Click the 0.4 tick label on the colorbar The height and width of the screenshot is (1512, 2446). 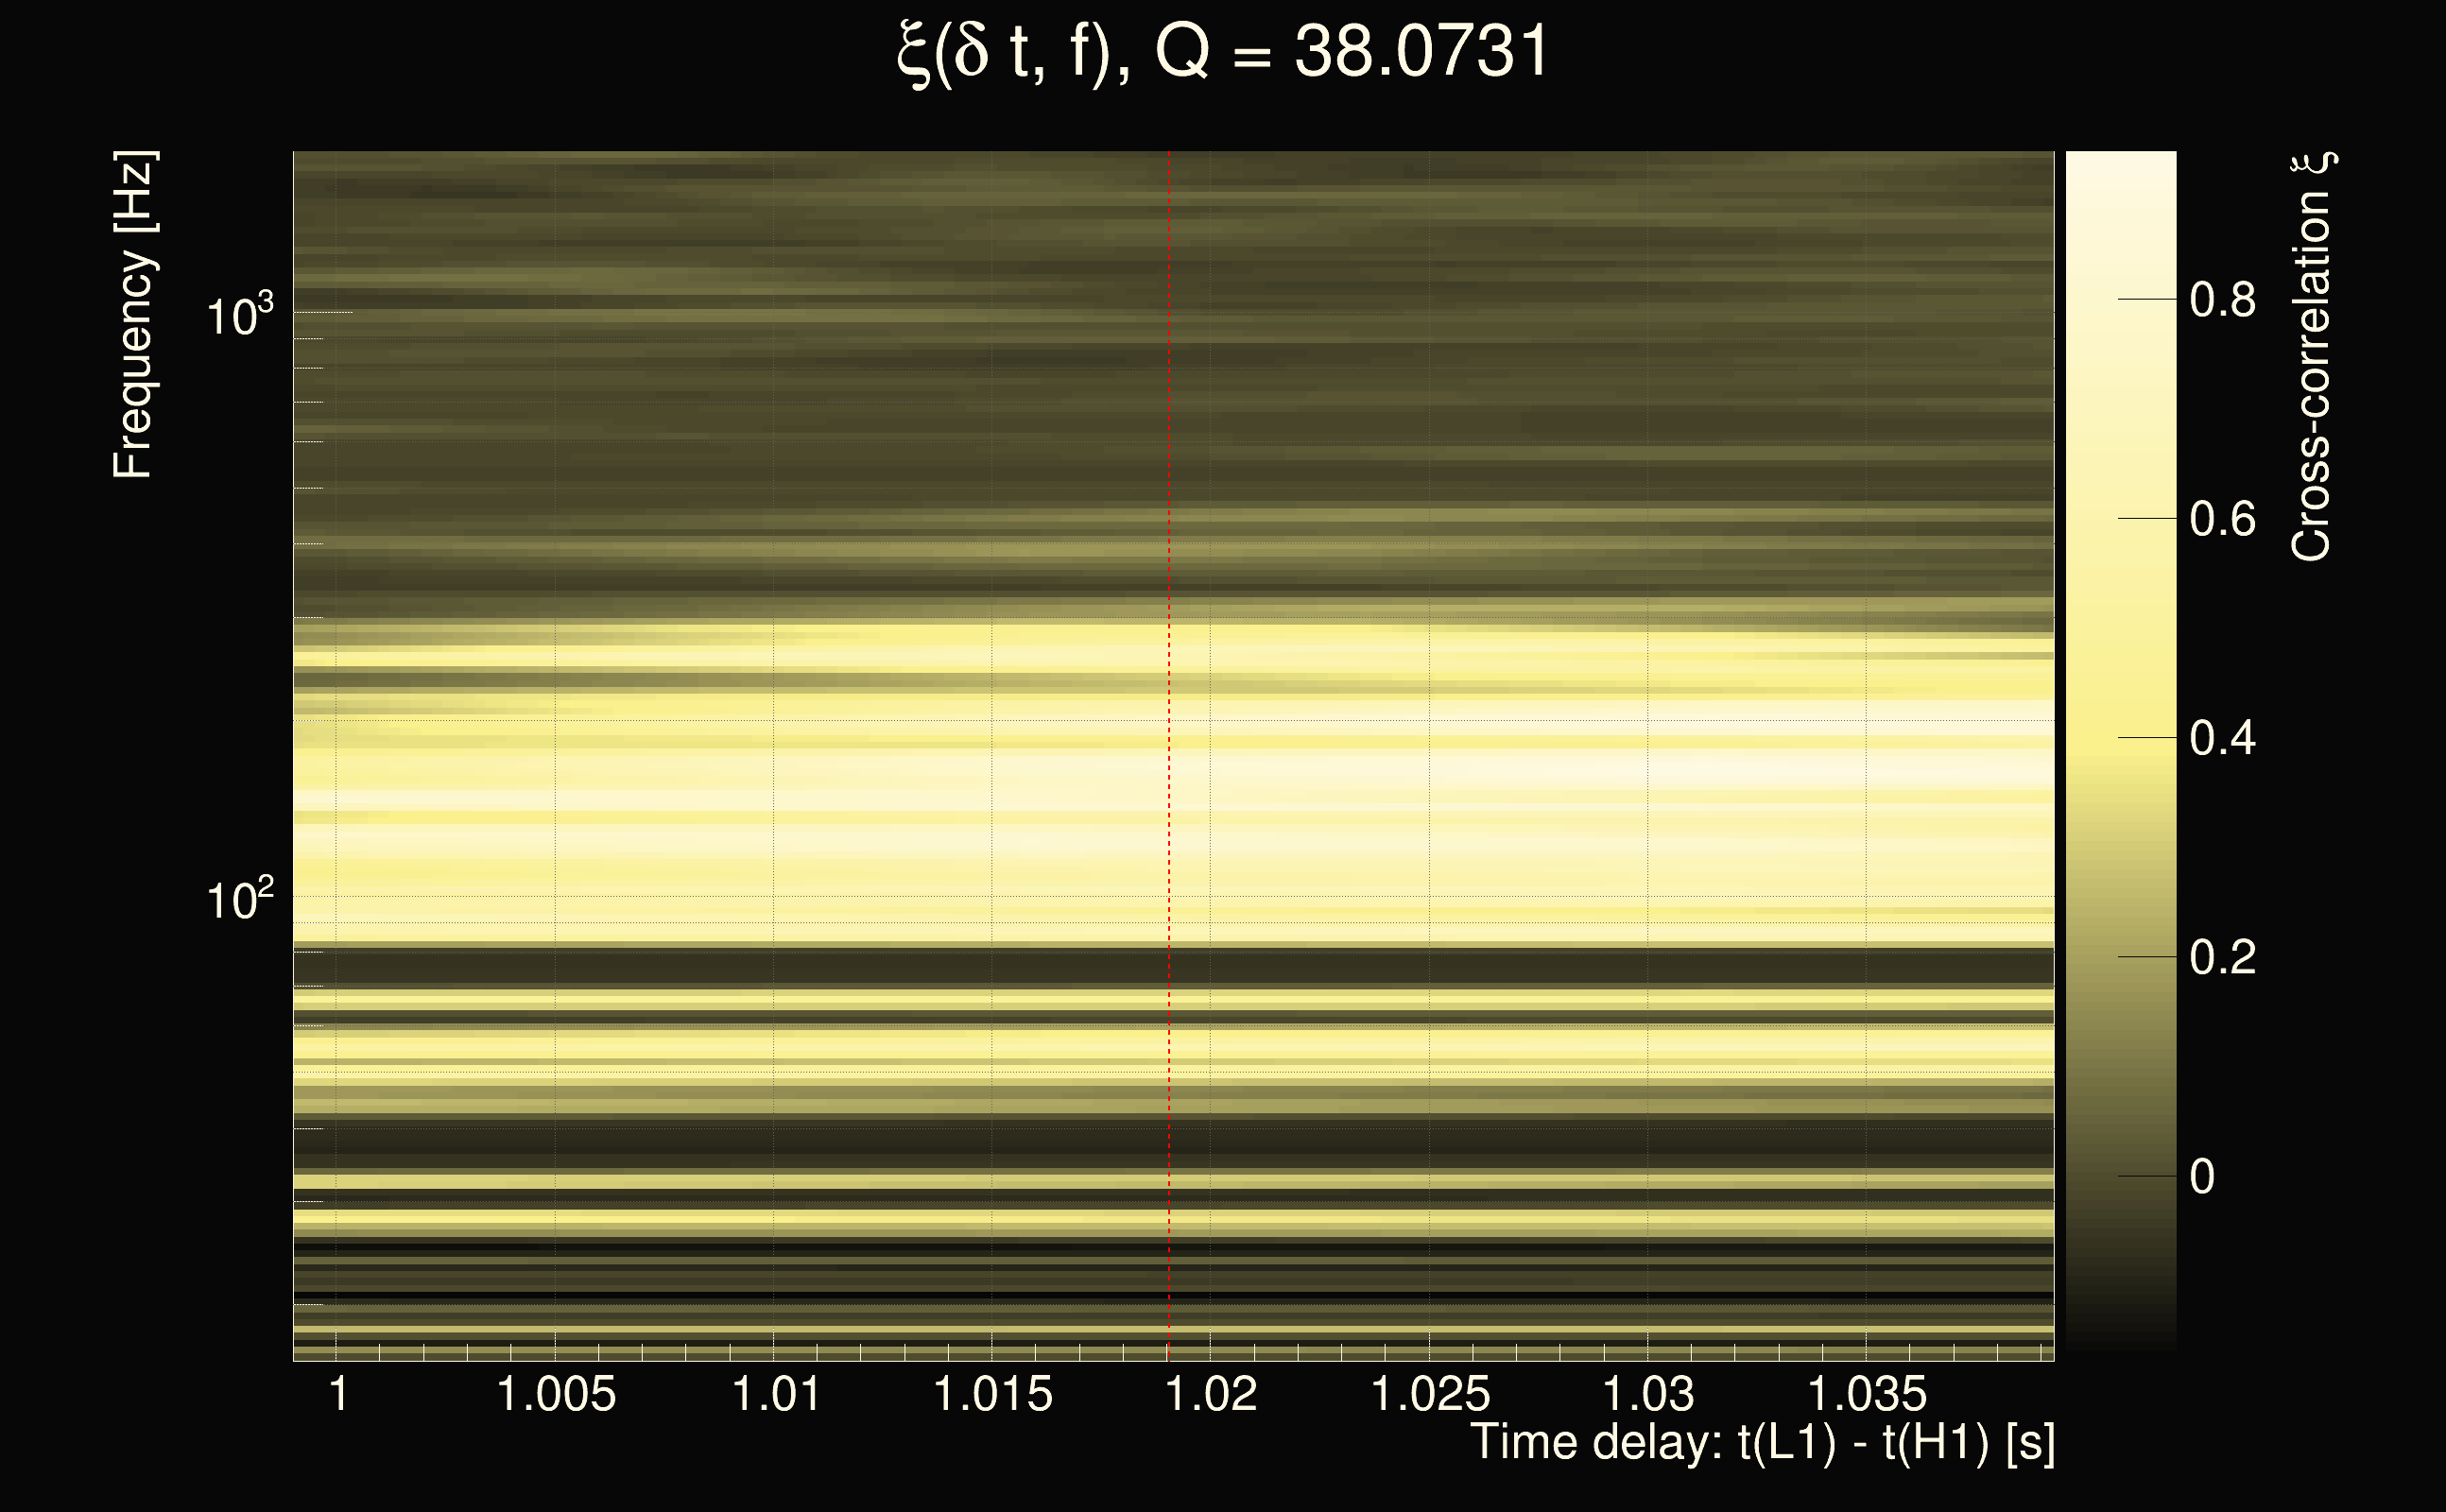click(x=2222, y=739)
